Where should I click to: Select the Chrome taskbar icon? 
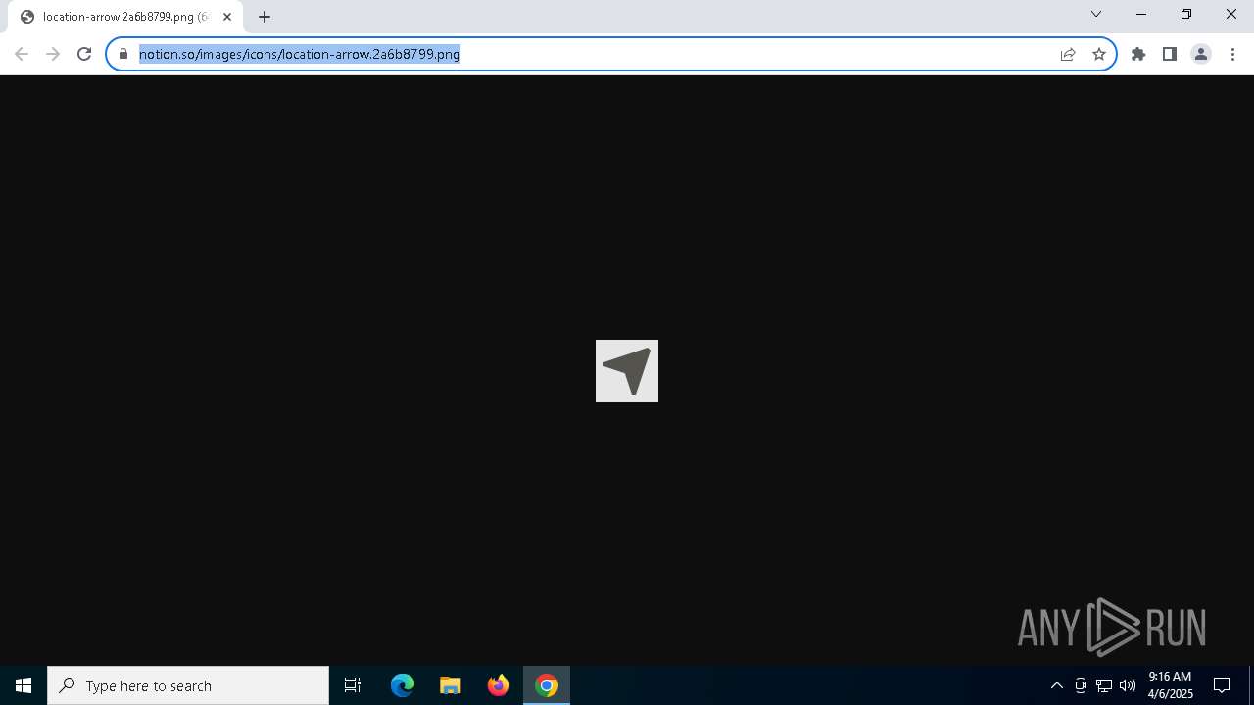point(547,685)
